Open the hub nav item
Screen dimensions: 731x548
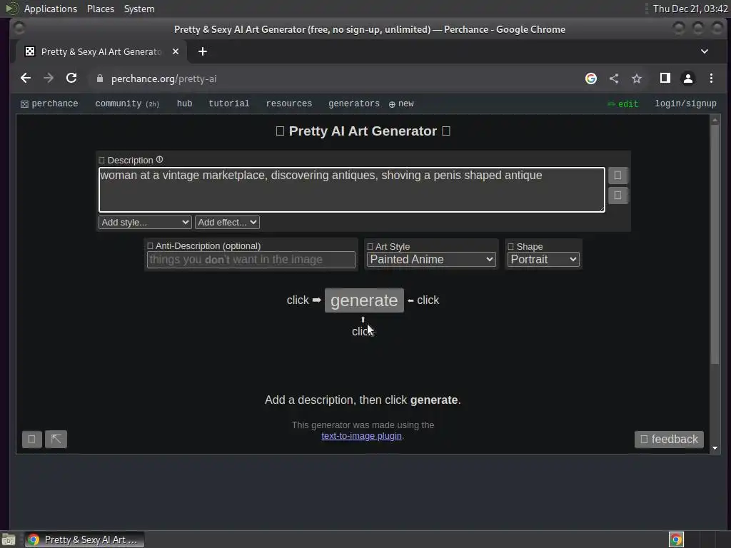point(184,103)
